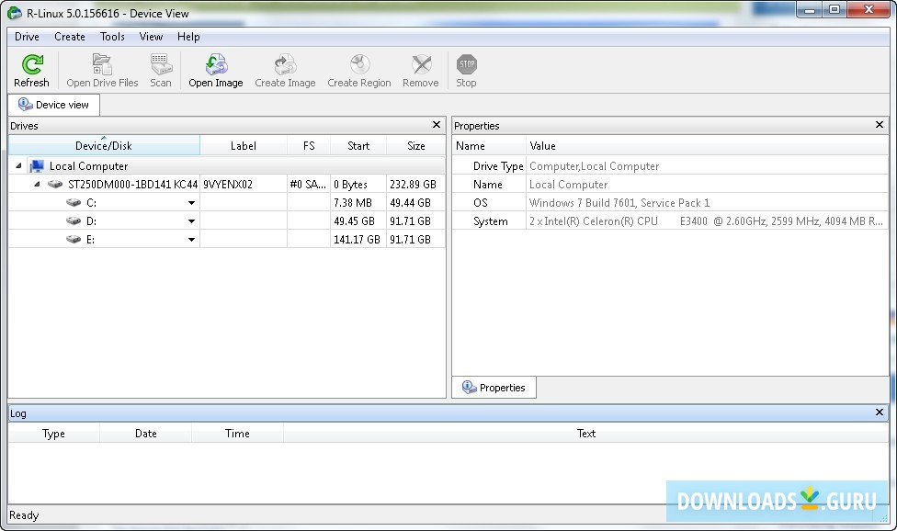
Task: Click the Create Region toolbar icon
Action: coord(360,64)
